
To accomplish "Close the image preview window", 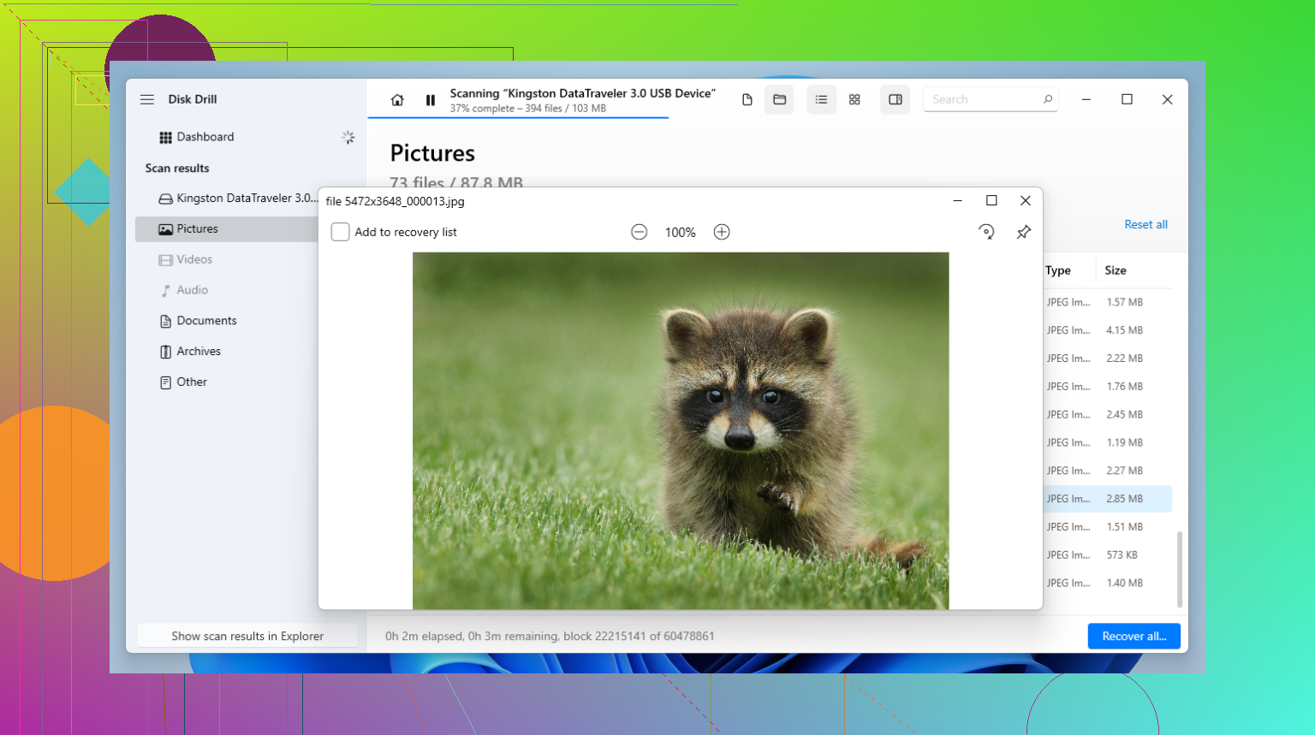I will click(1025, 201).
